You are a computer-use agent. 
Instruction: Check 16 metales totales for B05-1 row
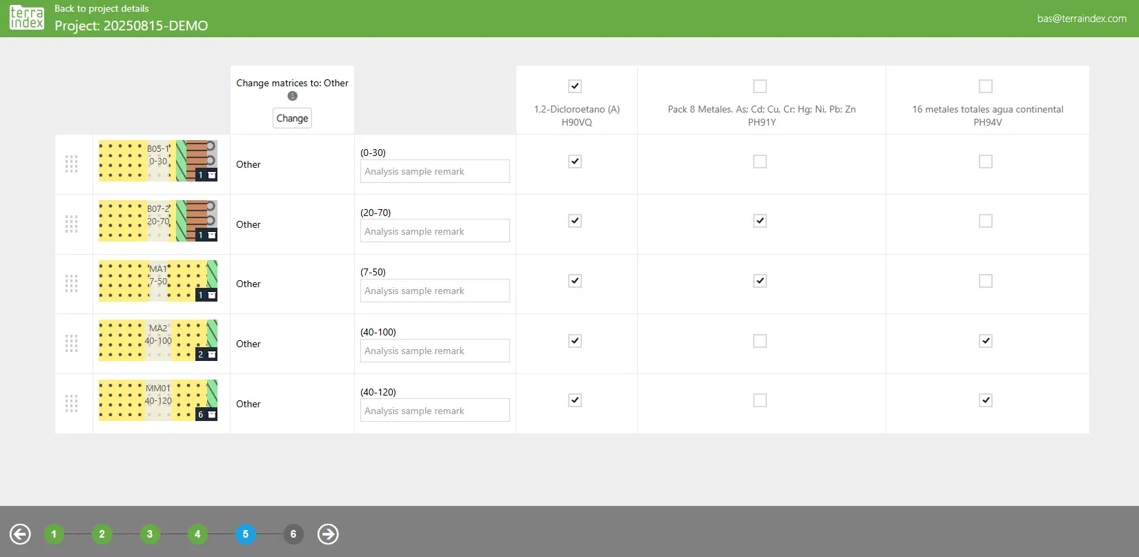pyautogui.click(x=986, y=162)
